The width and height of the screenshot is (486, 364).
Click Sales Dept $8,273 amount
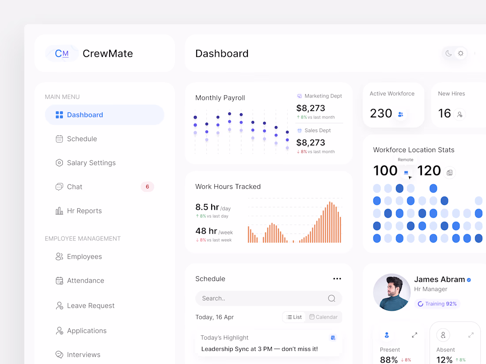(311, 143)
